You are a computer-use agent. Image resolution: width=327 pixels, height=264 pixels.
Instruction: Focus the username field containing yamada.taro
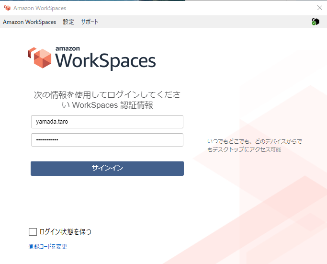[107, 122]
